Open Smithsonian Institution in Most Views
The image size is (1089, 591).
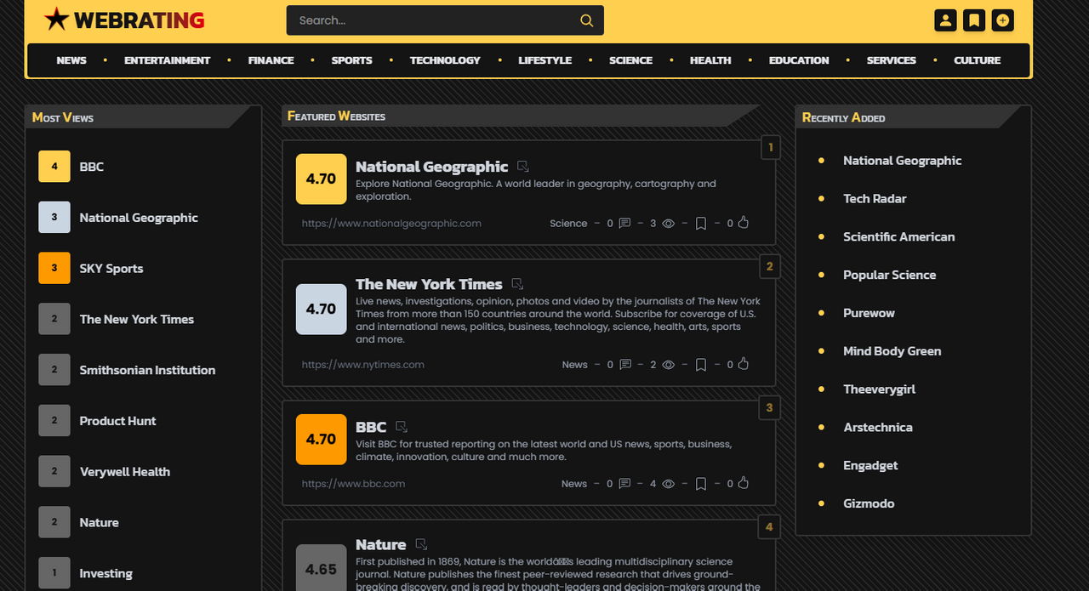pyautogui.click(x=147, y=370)
